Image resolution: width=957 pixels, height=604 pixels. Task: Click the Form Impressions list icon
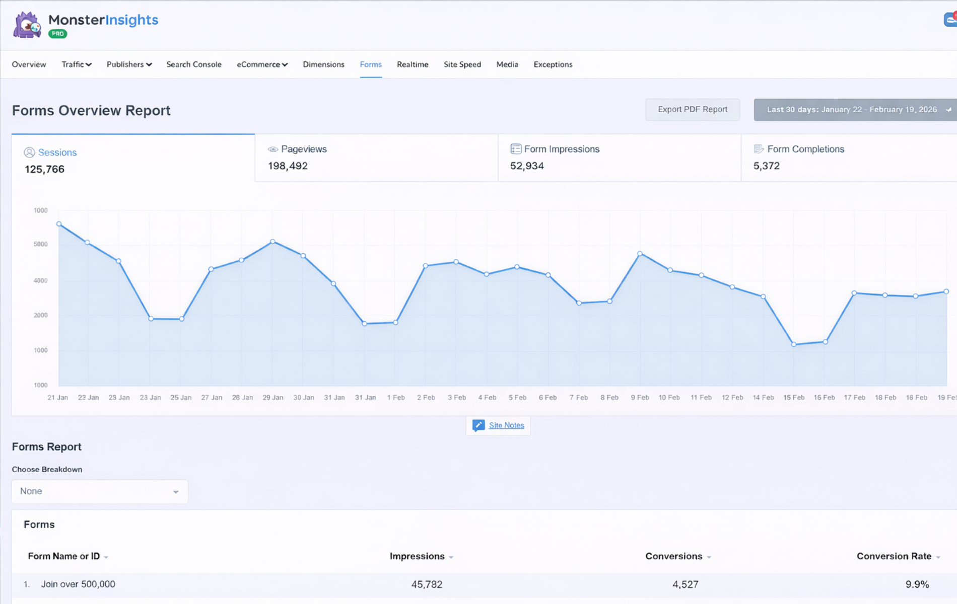(516, 149)
